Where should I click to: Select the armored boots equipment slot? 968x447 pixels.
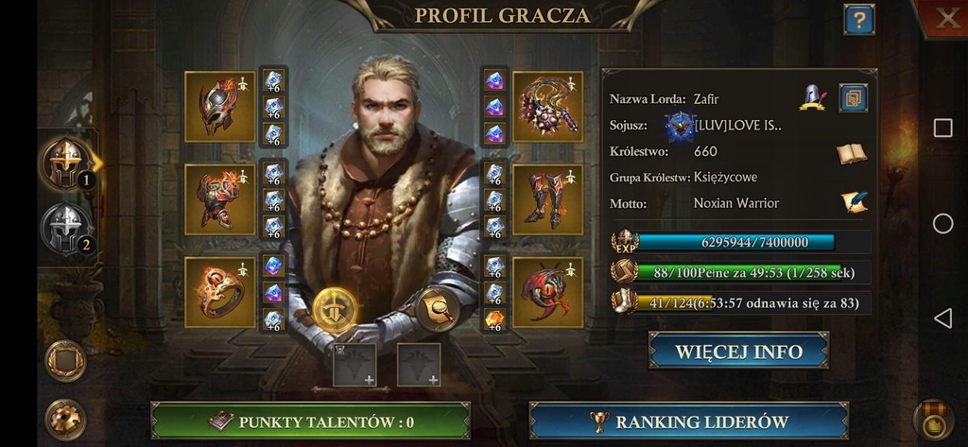click(547, 198)
